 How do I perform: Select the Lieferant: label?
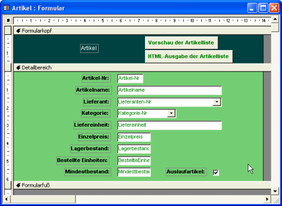pyautogui.click(x=96, y=102)
